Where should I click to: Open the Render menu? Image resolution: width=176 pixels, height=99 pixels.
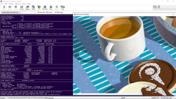pyautogui.click(x=11, y=4)
